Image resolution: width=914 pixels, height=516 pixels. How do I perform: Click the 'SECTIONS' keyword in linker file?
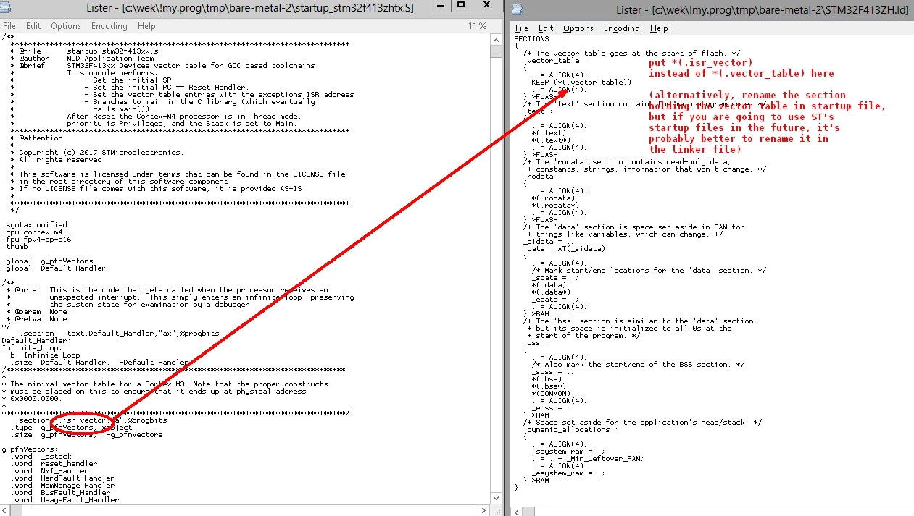click(x=531, y=39)
